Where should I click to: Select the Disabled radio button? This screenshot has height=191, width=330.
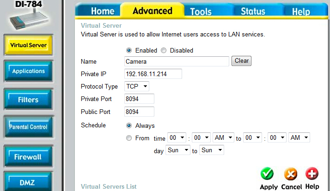[165, 50]
